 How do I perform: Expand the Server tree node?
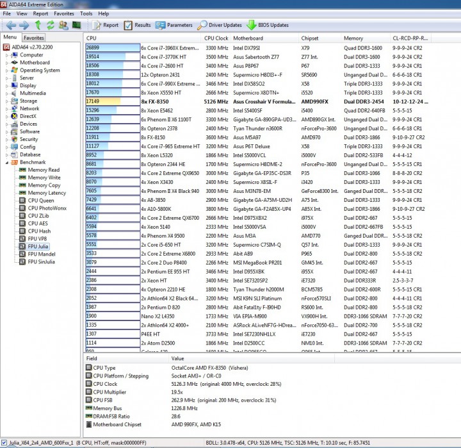tap(7, 78)
